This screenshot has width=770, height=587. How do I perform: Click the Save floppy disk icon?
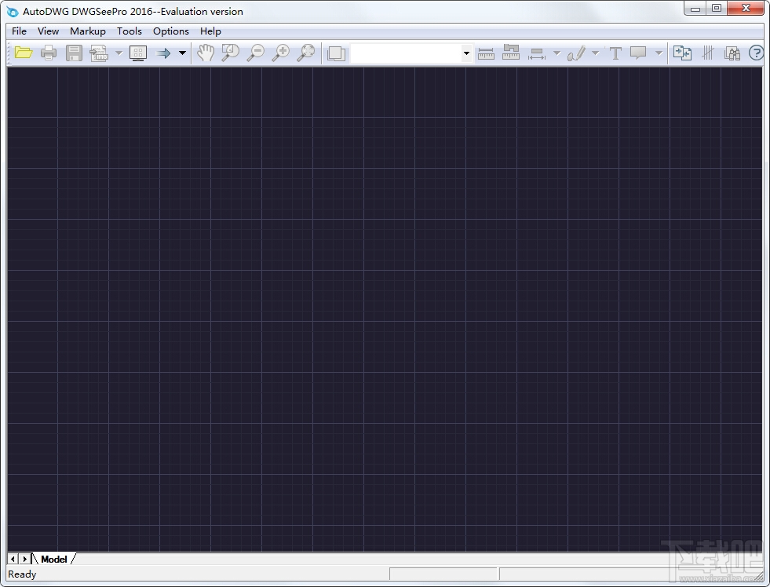click(74, 53)
